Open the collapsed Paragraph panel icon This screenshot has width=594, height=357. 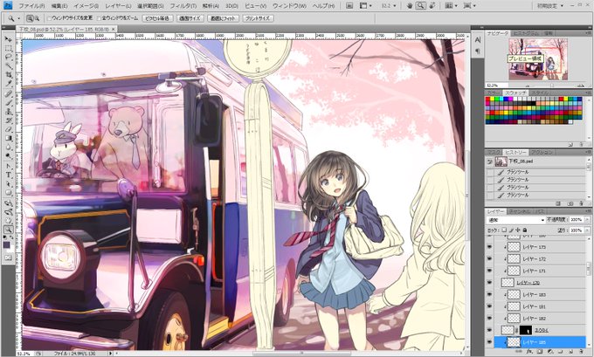click(478, 51)
